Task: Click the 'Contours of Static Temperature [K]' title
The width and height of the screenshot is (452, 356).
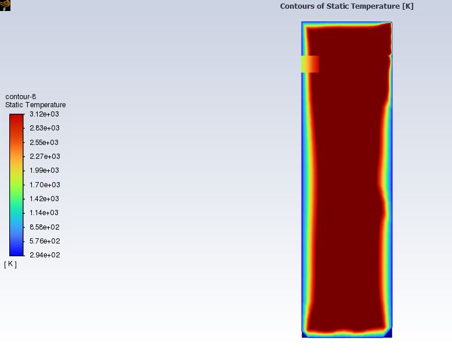Action: [347, 6]
